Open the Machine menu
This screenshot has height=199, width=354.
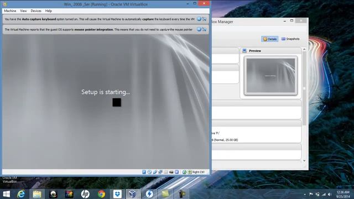coord(10,11)
